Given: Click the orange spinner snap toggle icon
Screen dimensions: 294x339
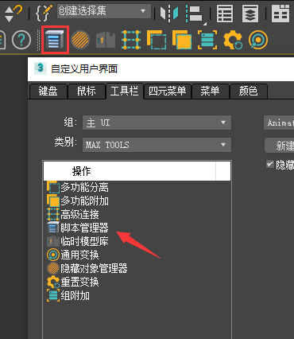Looking at the screenshot, I should pyautogui.click(x=14, y=14).
